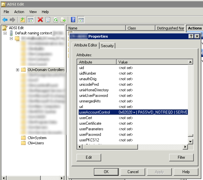This screenshot has width=203, height=180.
Task: Select the unixHomeDirectory attribute row
Action: point(133,90)
